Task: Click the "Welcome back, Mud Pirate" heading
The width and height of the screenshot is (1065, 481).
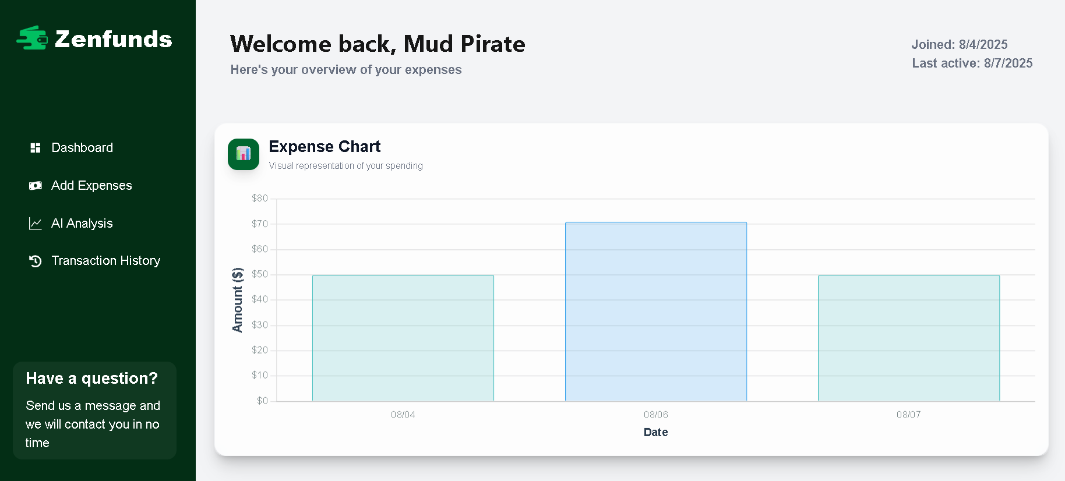Action: click(378, 44)
